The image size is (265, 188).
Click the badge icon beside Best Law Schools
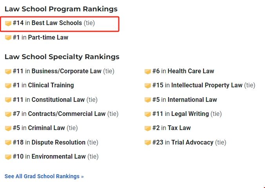(x=8, y=23)
